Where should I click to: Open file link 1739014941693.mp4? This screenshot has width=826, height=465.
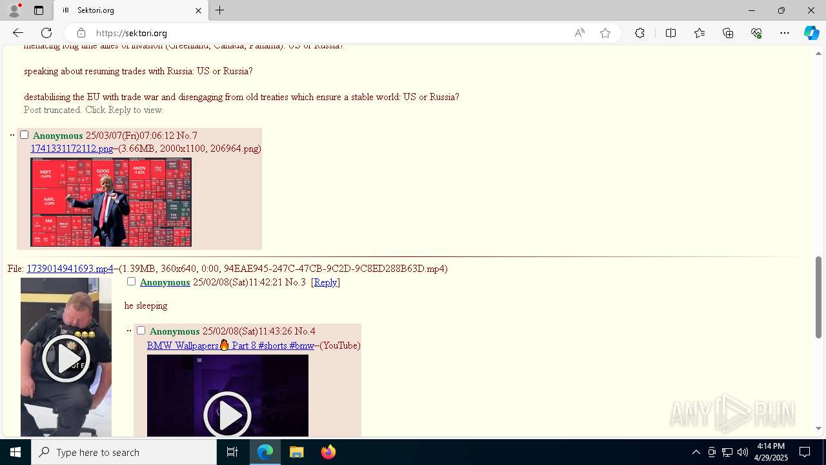(70, 269)
